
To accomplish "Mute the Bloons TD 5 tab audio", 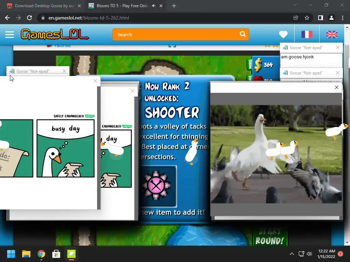I will (x=153, y=6).
